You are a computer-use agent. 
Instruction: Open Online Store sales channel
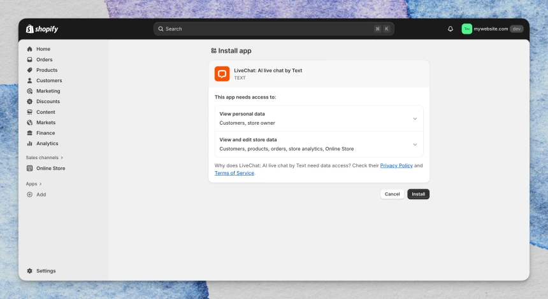[51, 168]
